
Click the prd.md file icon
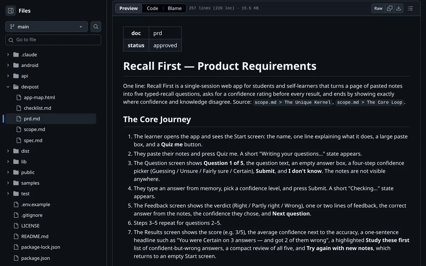coord(19,119)
